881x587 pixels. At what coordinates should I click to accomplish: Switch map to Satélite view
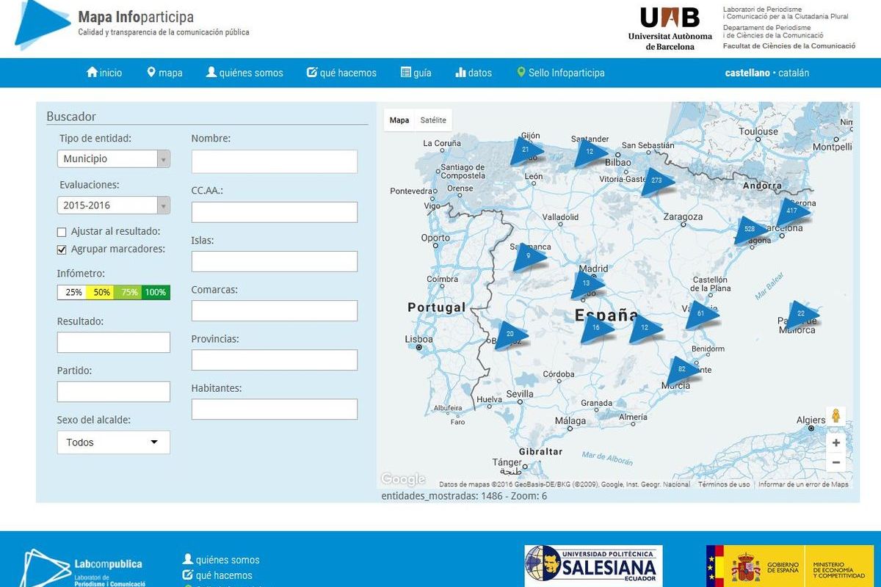click(x=432, y=120)
